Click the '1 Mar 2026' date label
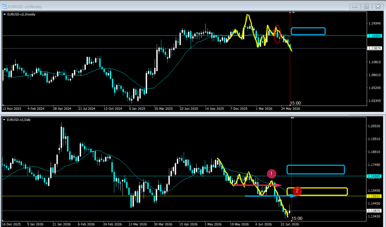Viewport: 386px width, 227px height. pos(264,109)
